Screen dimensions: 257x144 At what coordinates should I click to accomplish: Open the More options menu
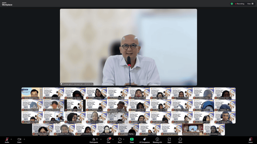(x=180, y=140)
